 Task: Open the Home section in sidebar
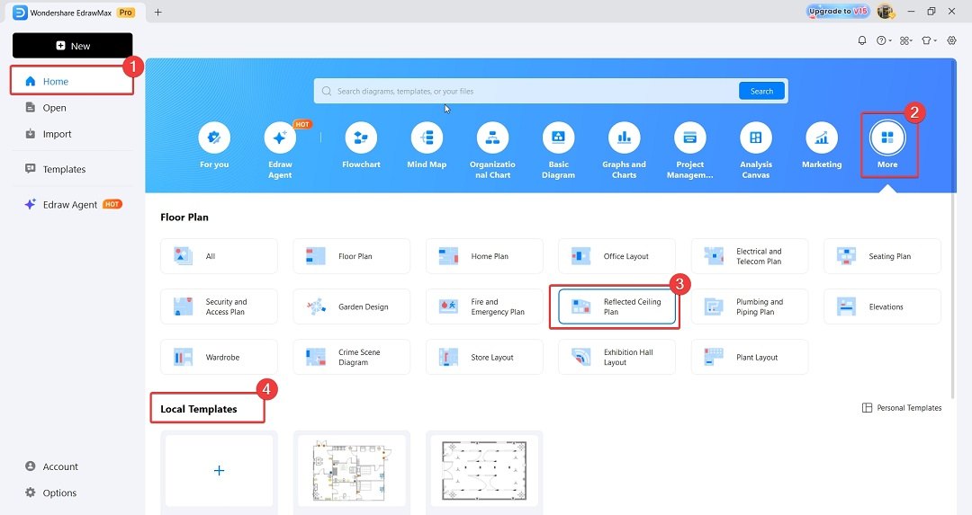(x=72, y=81)
